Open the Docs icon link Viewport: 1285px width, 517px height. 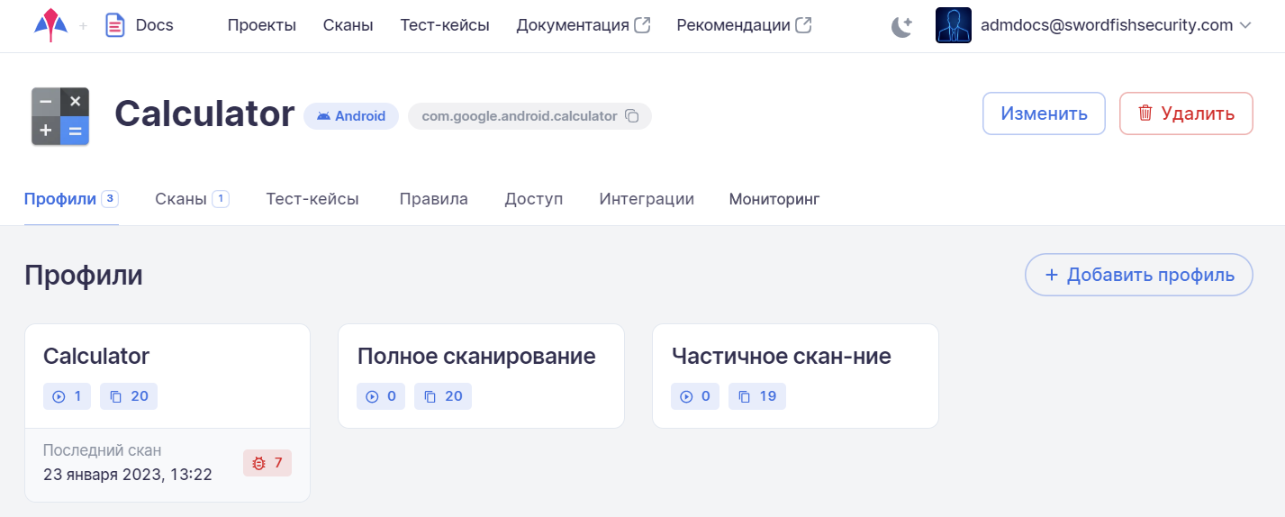(x=115, y=25)
